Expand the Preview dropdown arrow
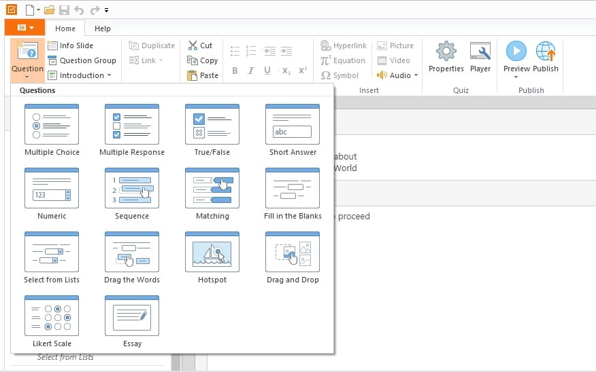 (516, 77)
